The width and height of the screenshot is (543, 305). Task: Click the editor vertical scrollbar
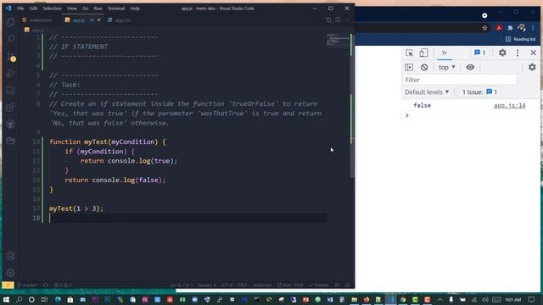pyautogui.click(x=352, y=105)
